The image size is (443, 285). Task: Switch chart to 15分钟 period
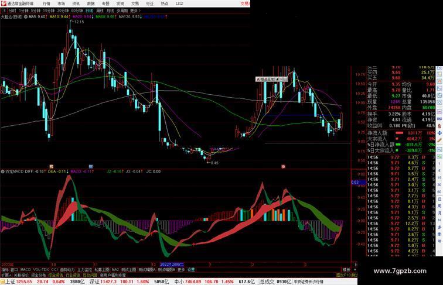point(49,11)
